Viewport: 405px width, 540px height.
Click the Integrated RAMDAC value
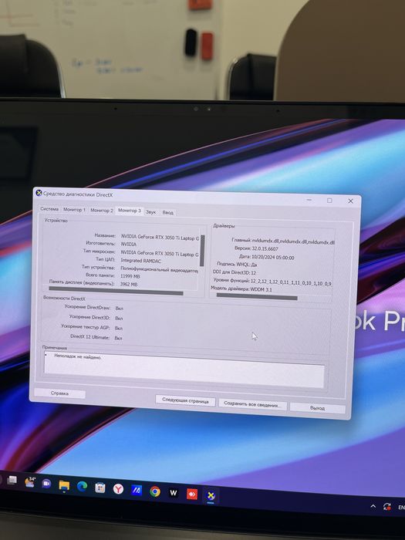point(140,261)
